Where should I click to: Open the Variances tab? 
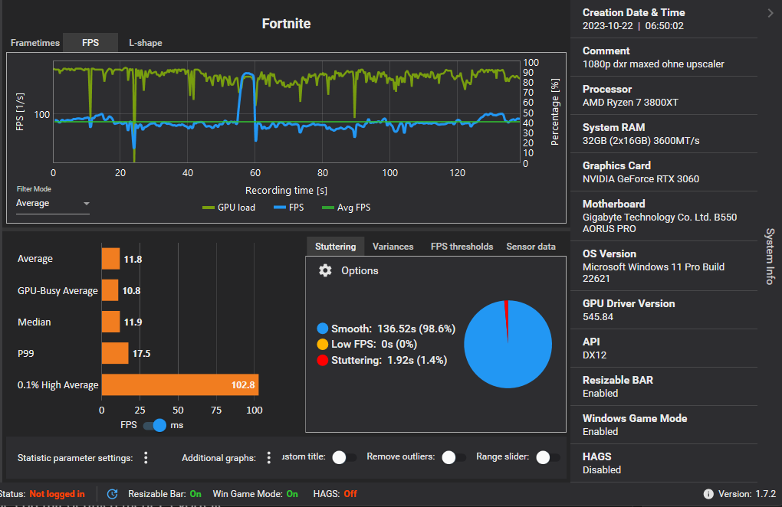(x=393, y=247)
